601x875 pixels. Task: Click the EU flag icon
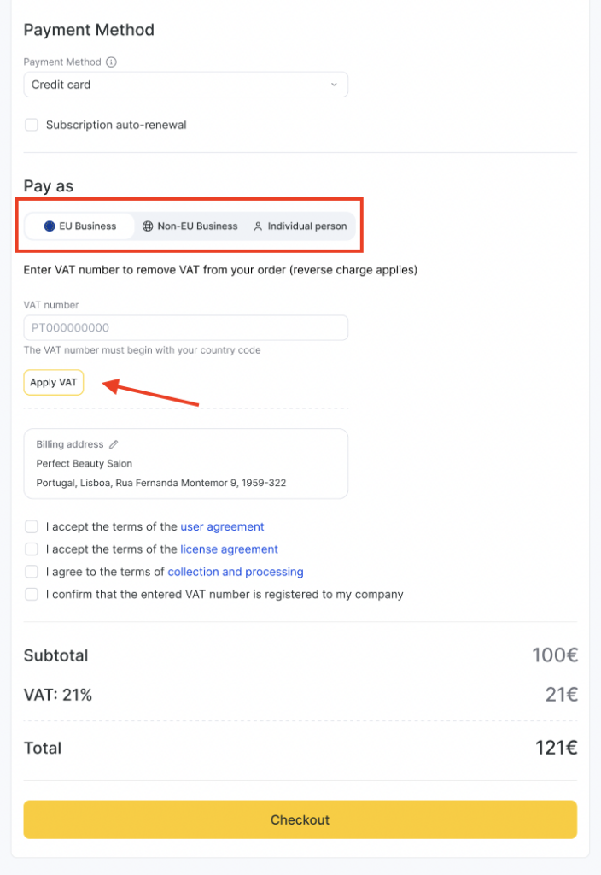(50, 226)
